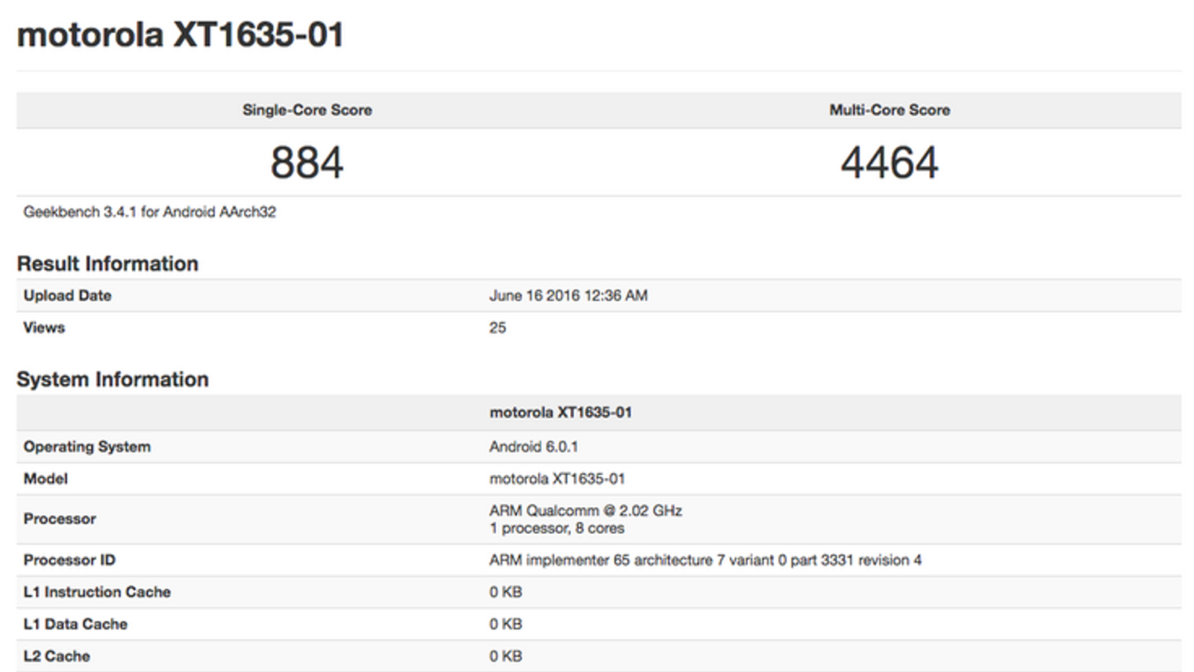Select the 4464 multi-core score value
The width and height of the screenshot is (1194, 672).
pos(890,163)
